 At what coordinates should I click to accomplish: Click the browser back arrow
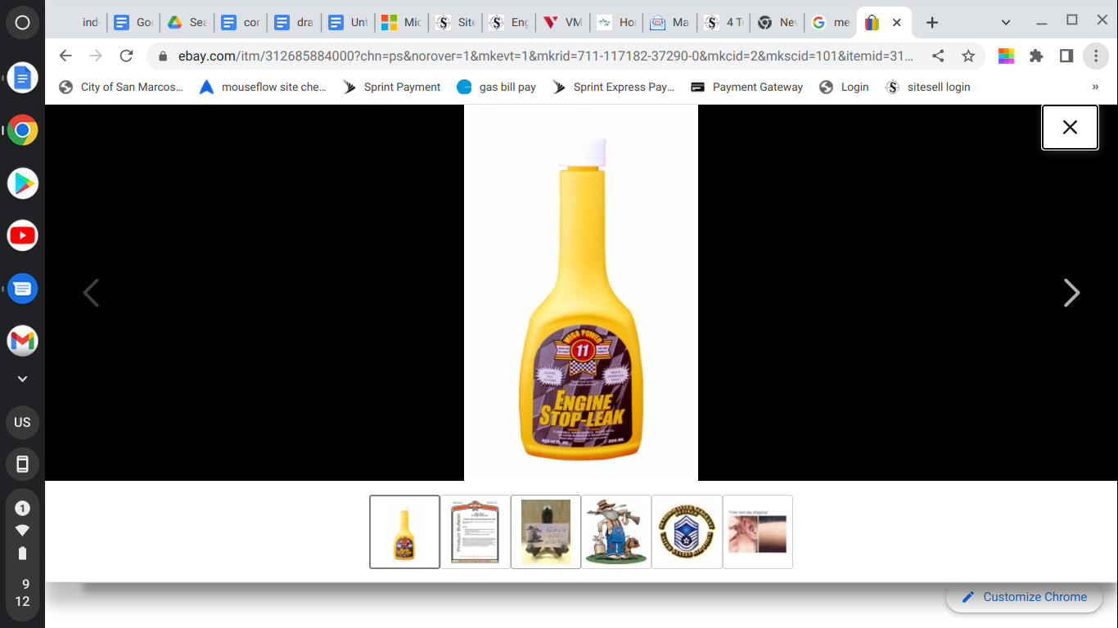point(65,56)
